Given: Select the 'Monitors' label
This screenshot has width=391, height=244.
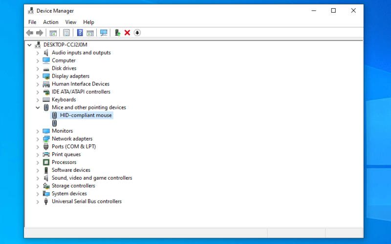Looking at the screenshot, I should pyautogui.click(x=63, y=131).
